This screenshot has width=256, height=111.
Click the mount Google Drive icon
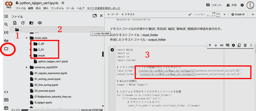31,23
